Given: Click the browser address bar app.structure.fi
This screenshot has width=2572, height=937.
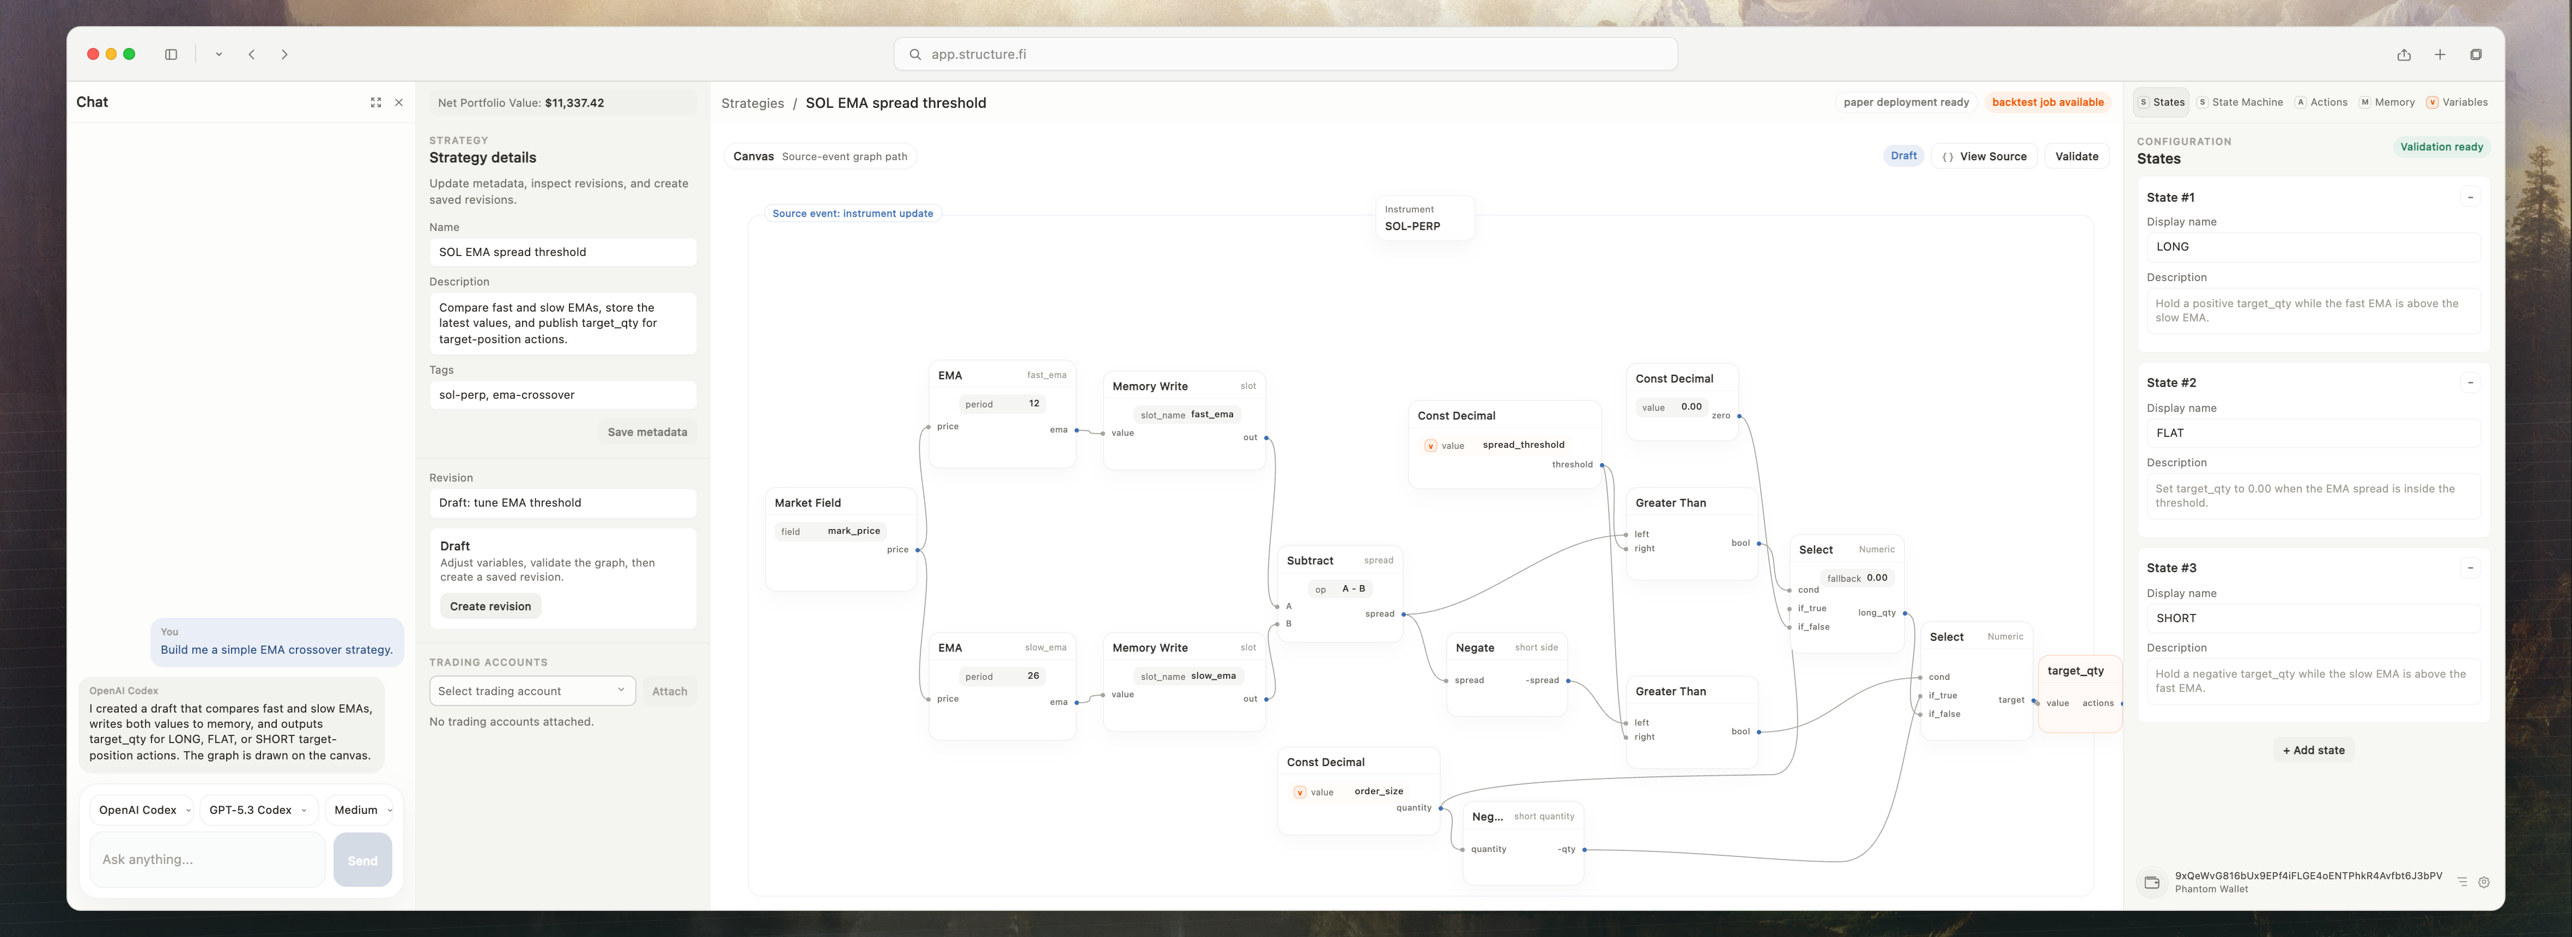Looking at the screenshot, I should click(1286, 55).
